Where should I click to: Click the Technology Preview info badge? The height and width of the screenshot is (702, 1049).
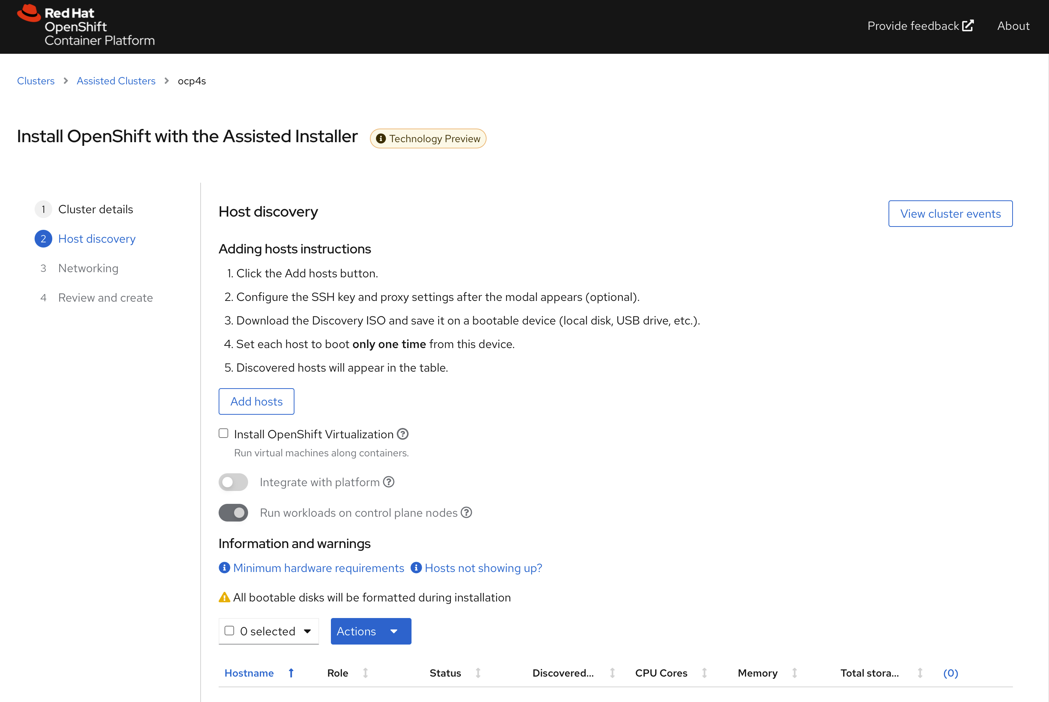(x=428, y=139)
